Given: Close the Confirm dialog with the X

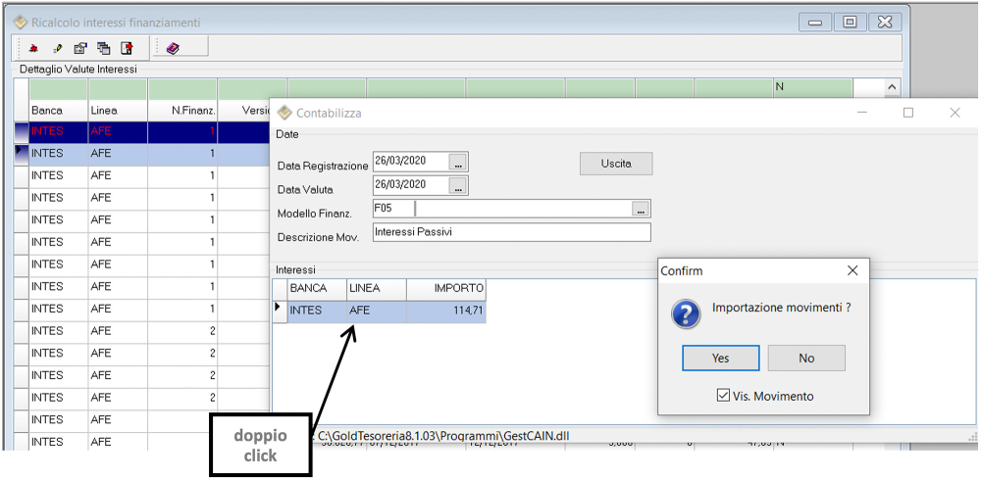Looking at the screenshot, I should tap(852, 270).
